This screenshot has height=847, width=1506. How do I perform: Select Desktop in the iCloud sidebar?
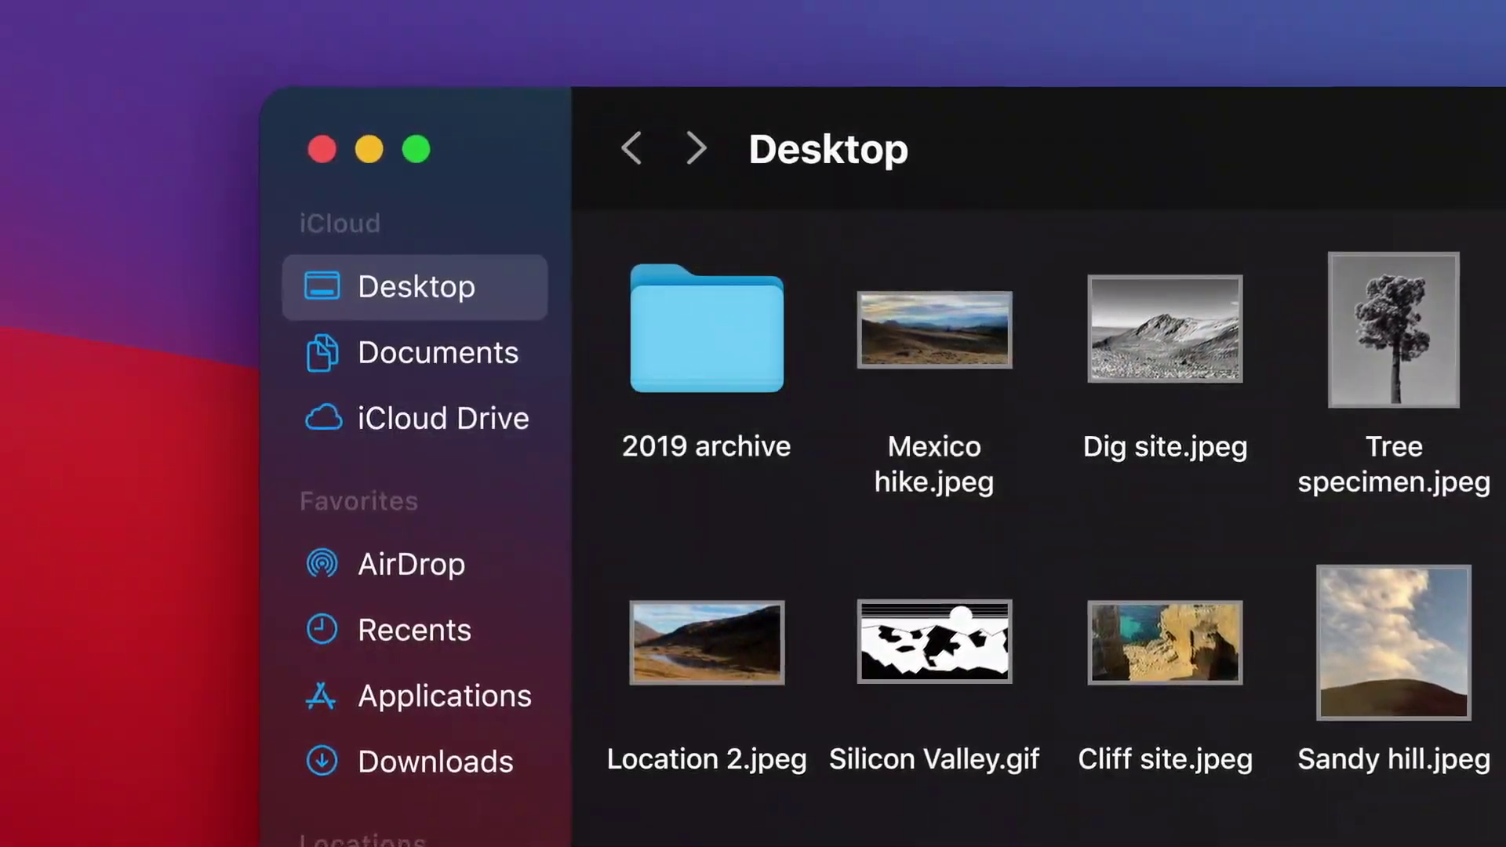417,286
